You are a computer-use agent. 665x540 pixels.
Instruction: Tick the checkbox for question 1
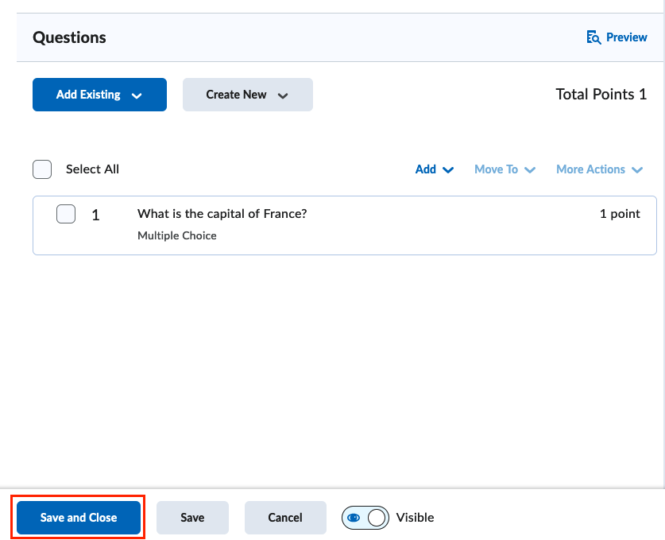click(x=66, y=214)
